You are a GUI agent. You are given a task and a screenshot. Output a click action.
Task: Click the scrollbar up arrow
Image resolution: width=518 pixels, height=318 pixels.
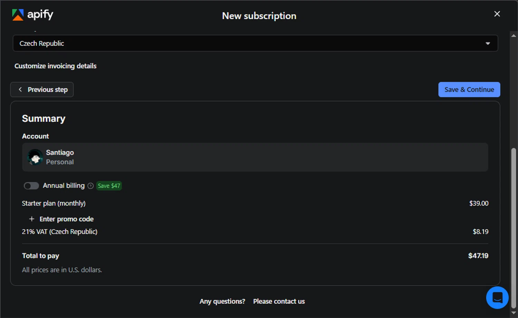[x=514, y=36]
